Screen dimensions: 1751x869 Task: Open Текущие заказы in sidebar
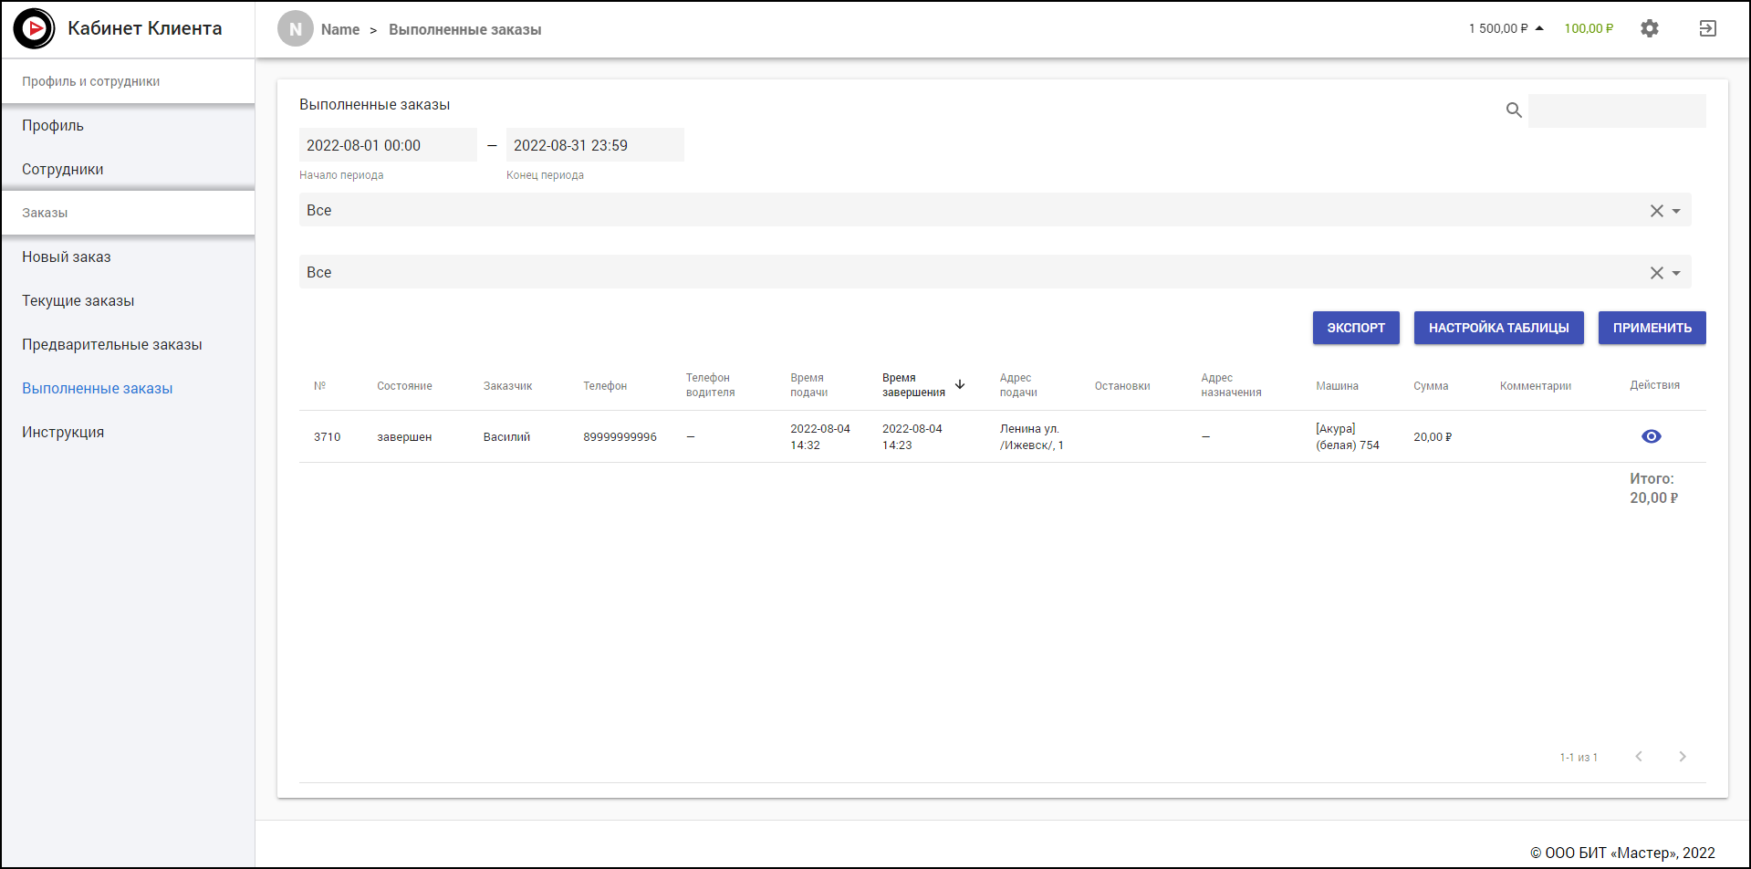point(78,300)
